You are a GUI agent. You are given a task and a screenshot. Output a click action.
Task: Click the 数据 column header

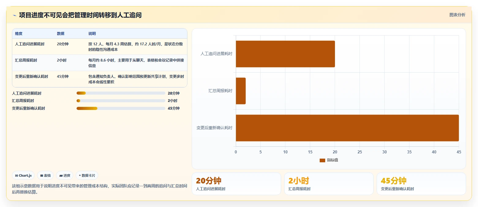[61, 34]
